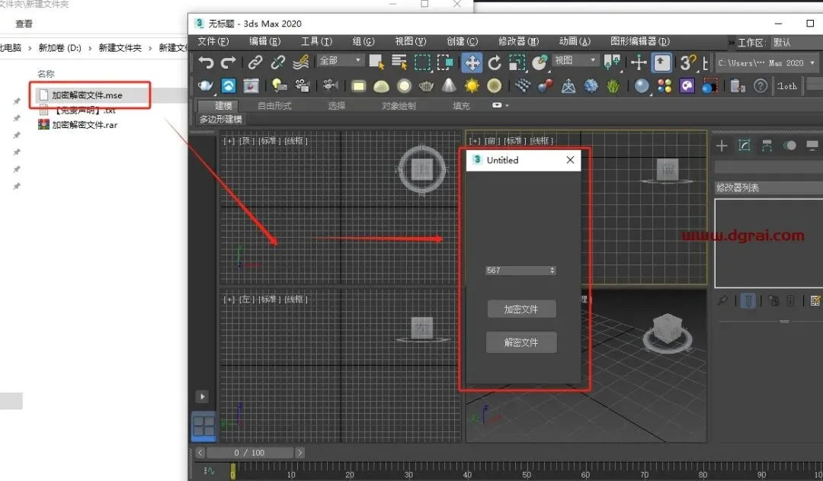Select 加密解密文件.rar in Explorer window

tap(84, 125)
